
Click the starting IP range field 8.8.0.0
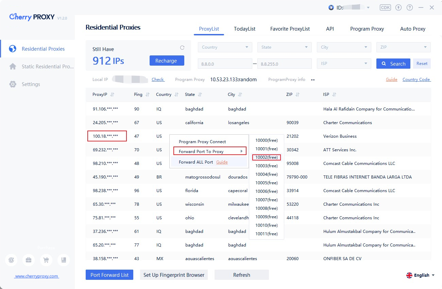click(x=225, y=64)
